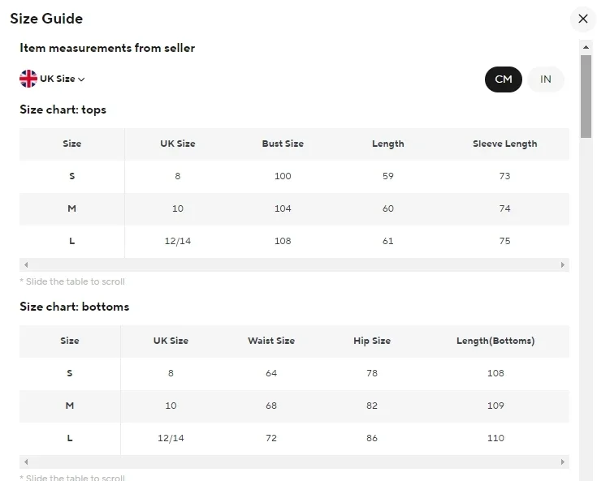Select the Bust Size column header

[283, 144]
